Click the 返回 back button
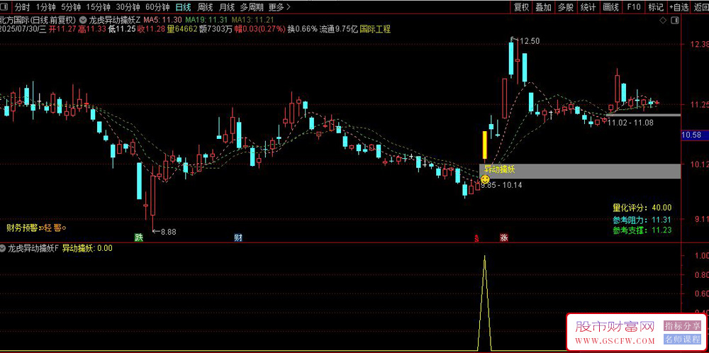Viewport: 709px width, 353px height. pyautogui.click(x=701, y=7)
